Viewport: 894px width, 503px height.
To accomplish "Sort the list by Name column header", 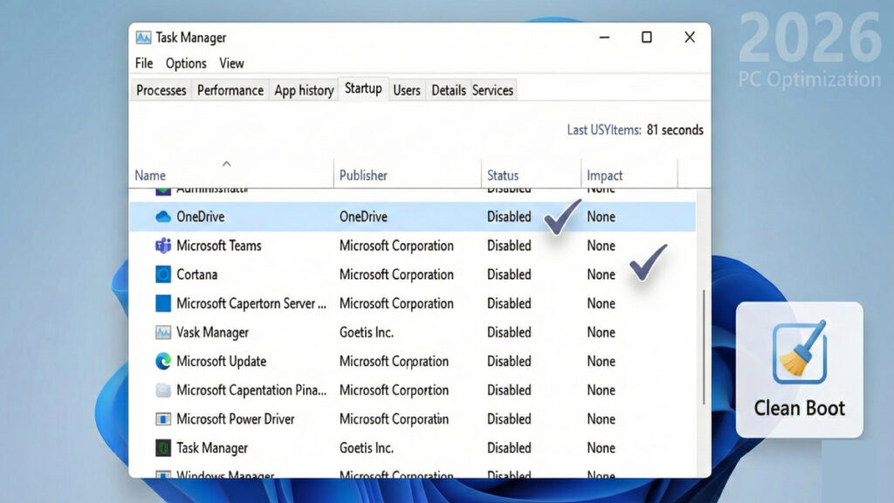I will coord(150,176).
